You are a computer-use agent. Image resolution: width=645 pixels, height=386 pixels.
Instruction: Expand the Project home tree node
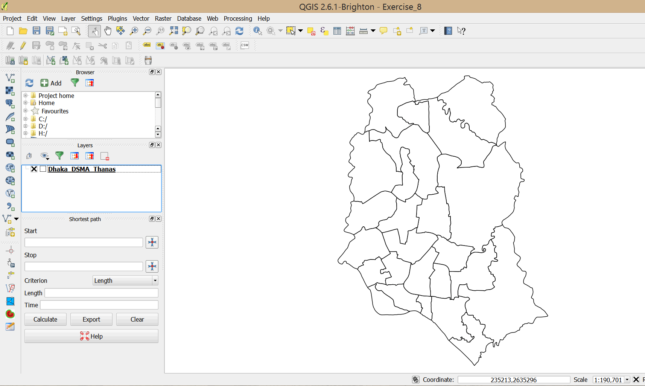[x=26, y=96]
